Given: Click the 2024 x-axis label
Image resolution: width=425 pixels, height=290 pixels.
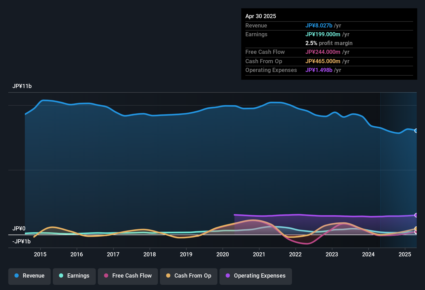Looking at the screenshot, I should coord(368,254).
